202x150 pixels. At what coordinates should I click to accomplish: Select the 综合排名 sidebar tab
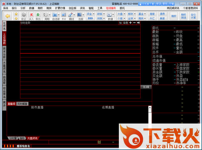click(x=4, y=93)
